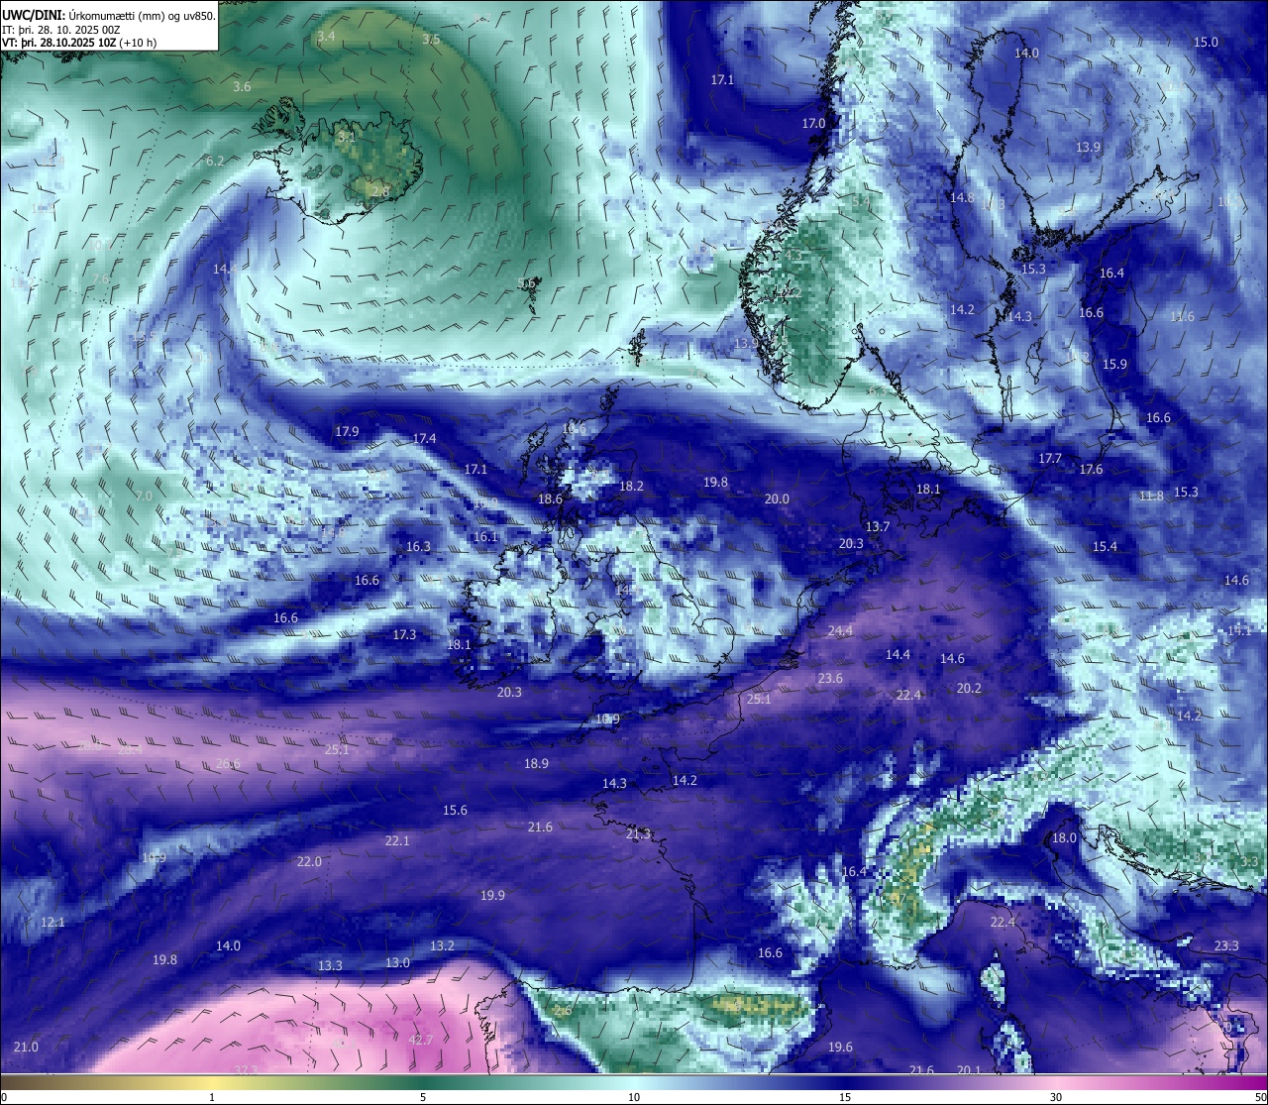Click the 17.9 value label
The height and width of the screenshot is (1105, 1268).
[347, 432]
